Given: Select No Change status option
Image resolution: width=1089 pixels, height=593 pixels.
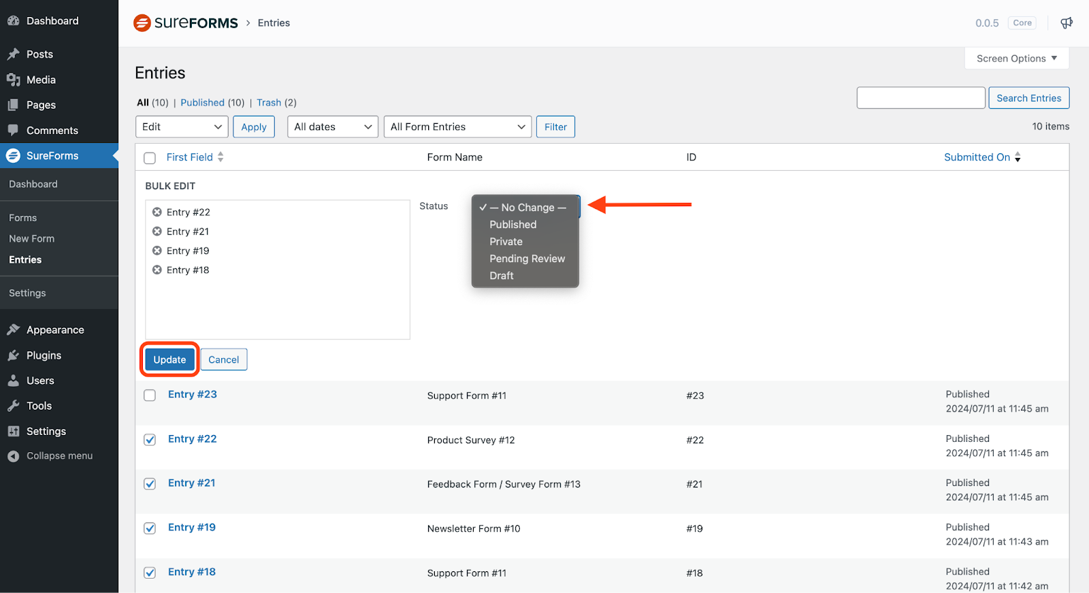Looking at the screenshot, I should click(525, 208).
